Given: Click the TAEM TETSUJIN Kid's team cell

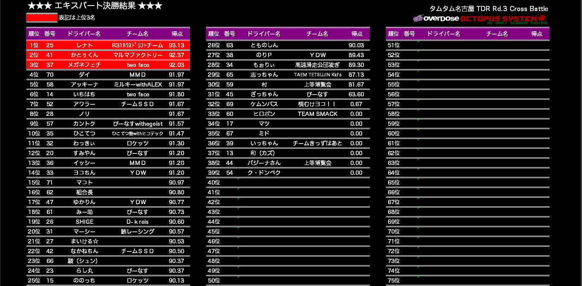Looking at the screenshot, I should tap(317, 75).
